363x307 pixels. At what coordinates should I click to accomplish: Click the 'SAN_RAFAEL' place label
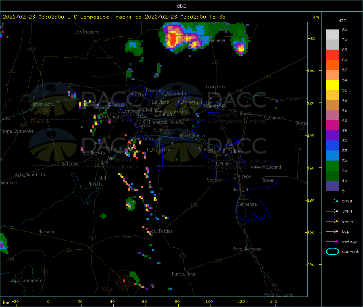coord(148,110)
